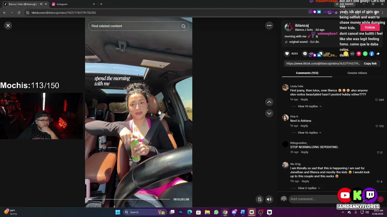Image resolution: width=387 pixels, height=217 pixels.
Task: Click the Follow button
Action: tap(370, 27)
